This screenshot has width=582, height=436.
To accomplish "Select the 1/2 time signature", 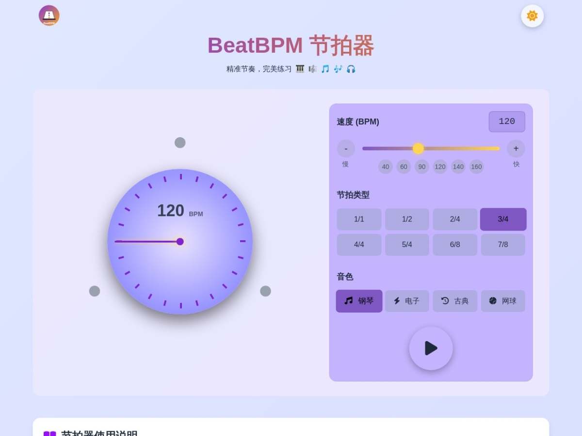I will 407,219.
